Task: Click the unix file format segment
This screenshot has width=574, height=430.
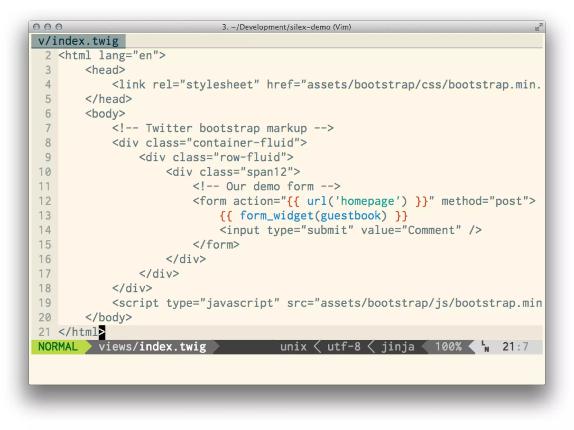Action: point(293,347)
